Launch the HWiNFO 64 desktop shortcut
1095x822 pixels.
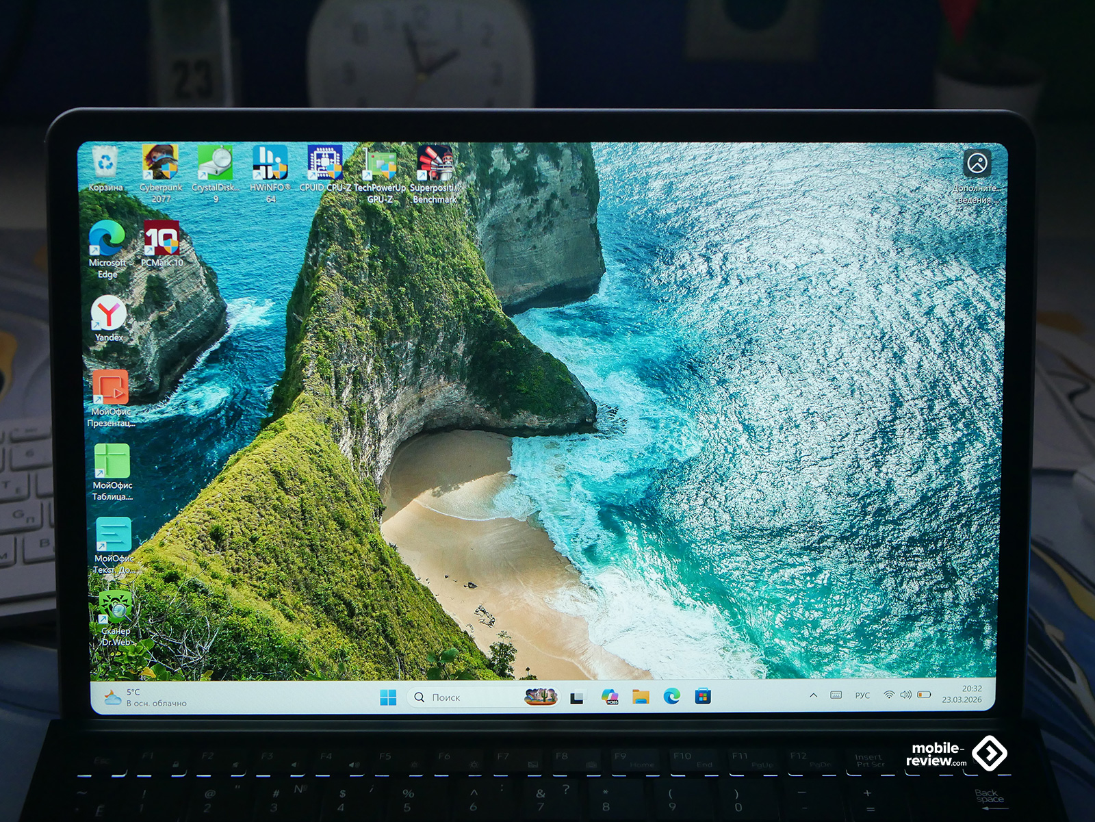click(x=270, y=163)
